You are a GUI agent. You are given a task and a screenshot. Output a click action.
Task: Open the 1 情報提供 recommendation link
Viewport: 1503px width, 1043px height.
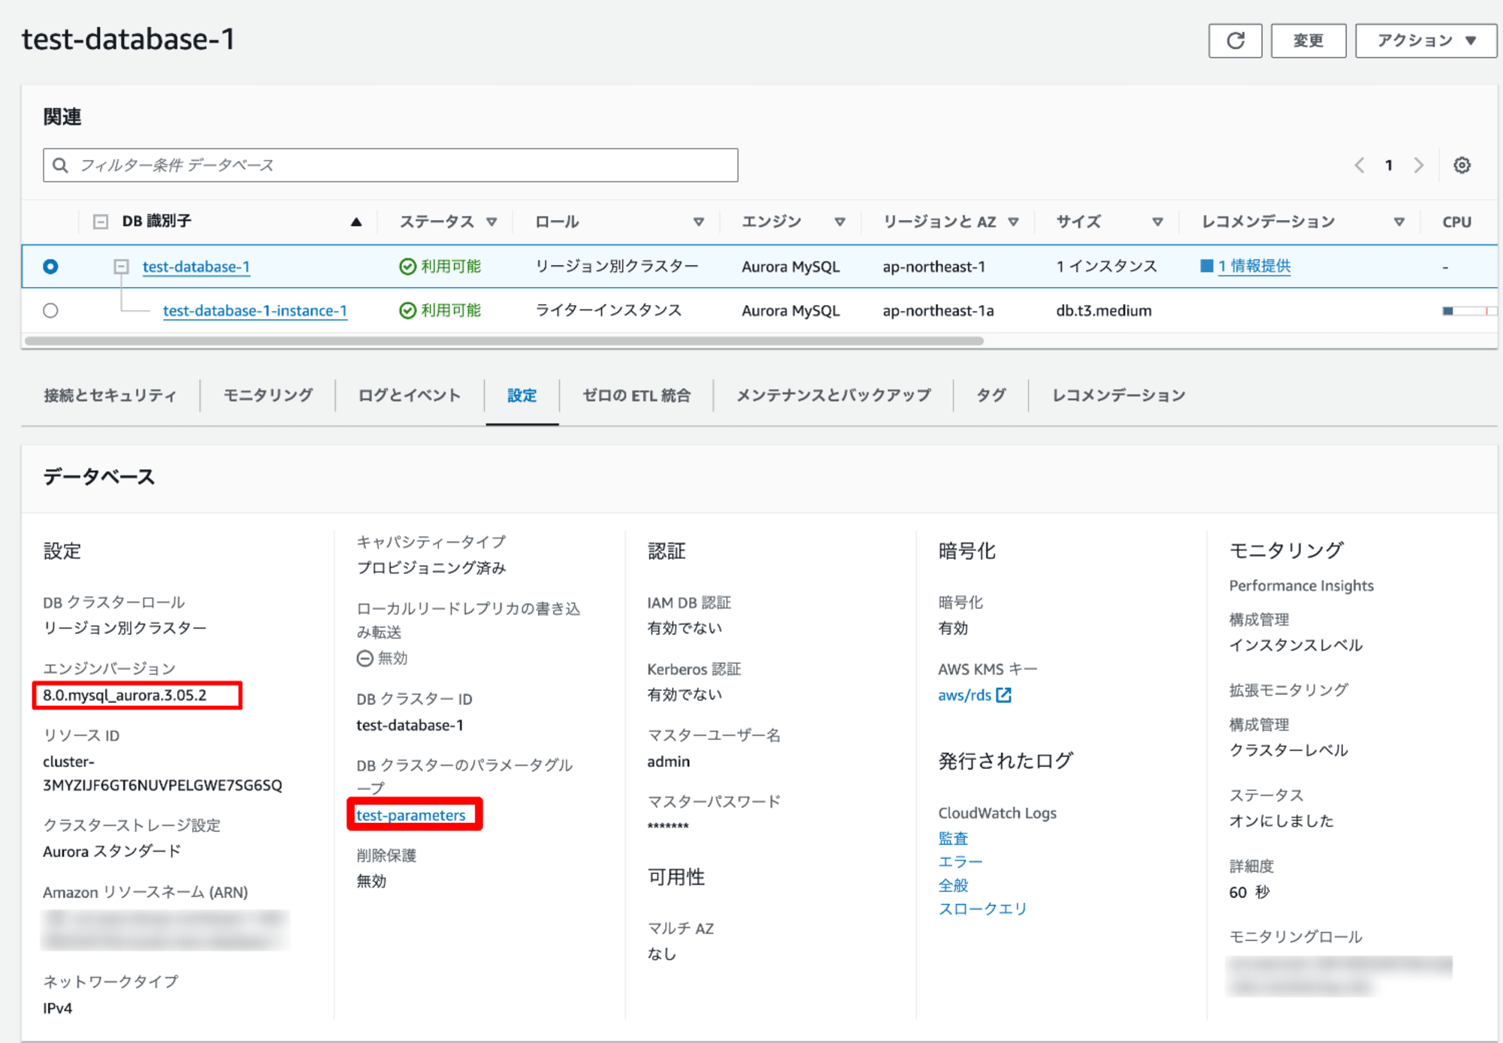[1254, 266]
